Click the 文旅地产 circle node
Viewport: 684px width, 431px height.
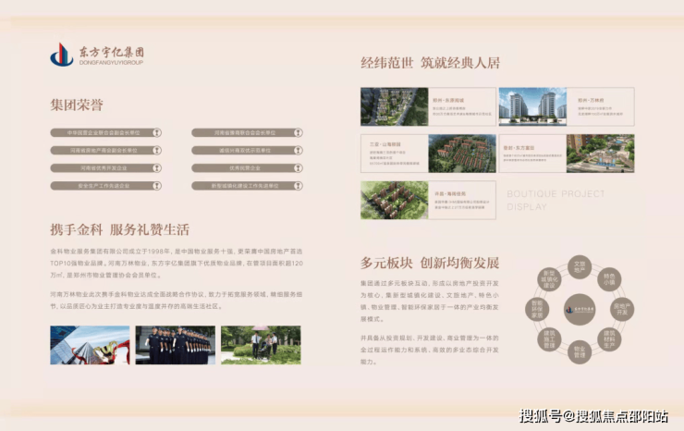580,267
